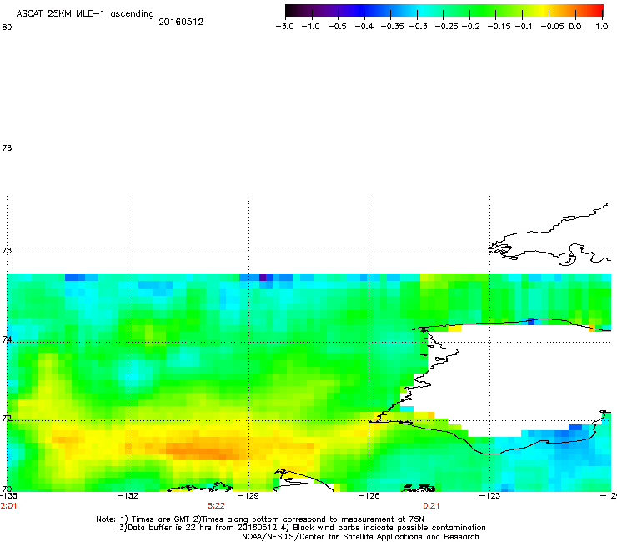
Task: Click the -135 longitude axis label
Action: tap(8, 496)
